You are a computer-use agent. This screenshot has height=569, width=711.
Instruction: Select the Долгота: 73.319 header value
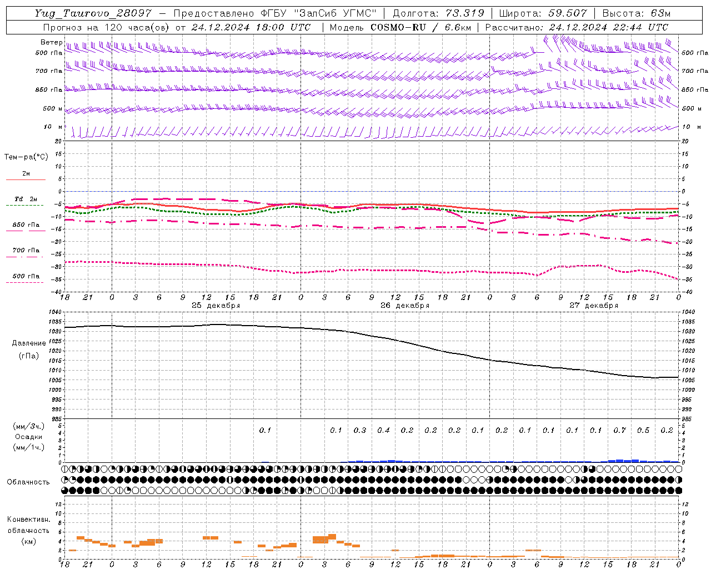438,13
